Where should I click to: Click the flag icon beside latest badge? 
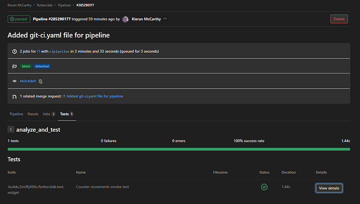tap(14, 66)
